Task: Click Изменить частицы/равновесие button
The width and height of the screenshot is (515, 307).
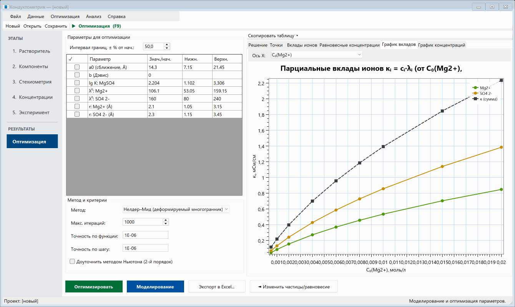Action: pos(294,287)
